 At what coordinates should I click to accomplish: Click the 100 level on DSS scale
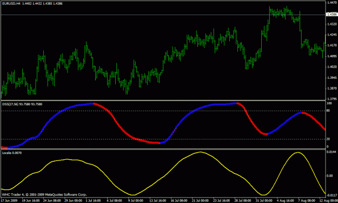[x=329, y=103]
